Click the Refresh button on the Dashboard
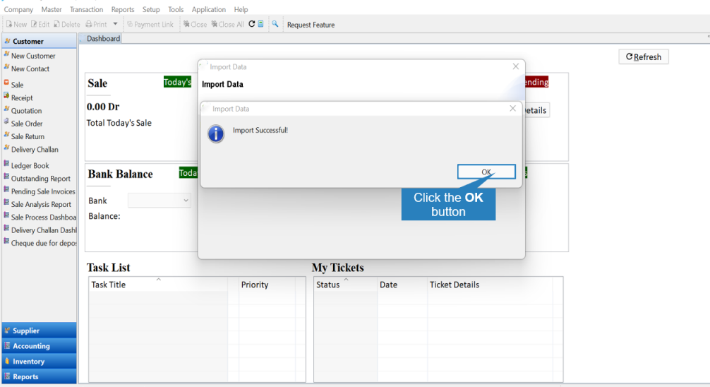Image resolution: width=710 pixels, height=387 pixels. pyautogui.click(x=644, y=56)
